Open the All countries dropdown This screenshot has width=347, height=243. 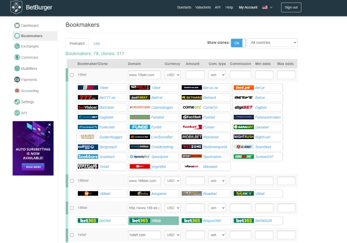click(272, 43)
